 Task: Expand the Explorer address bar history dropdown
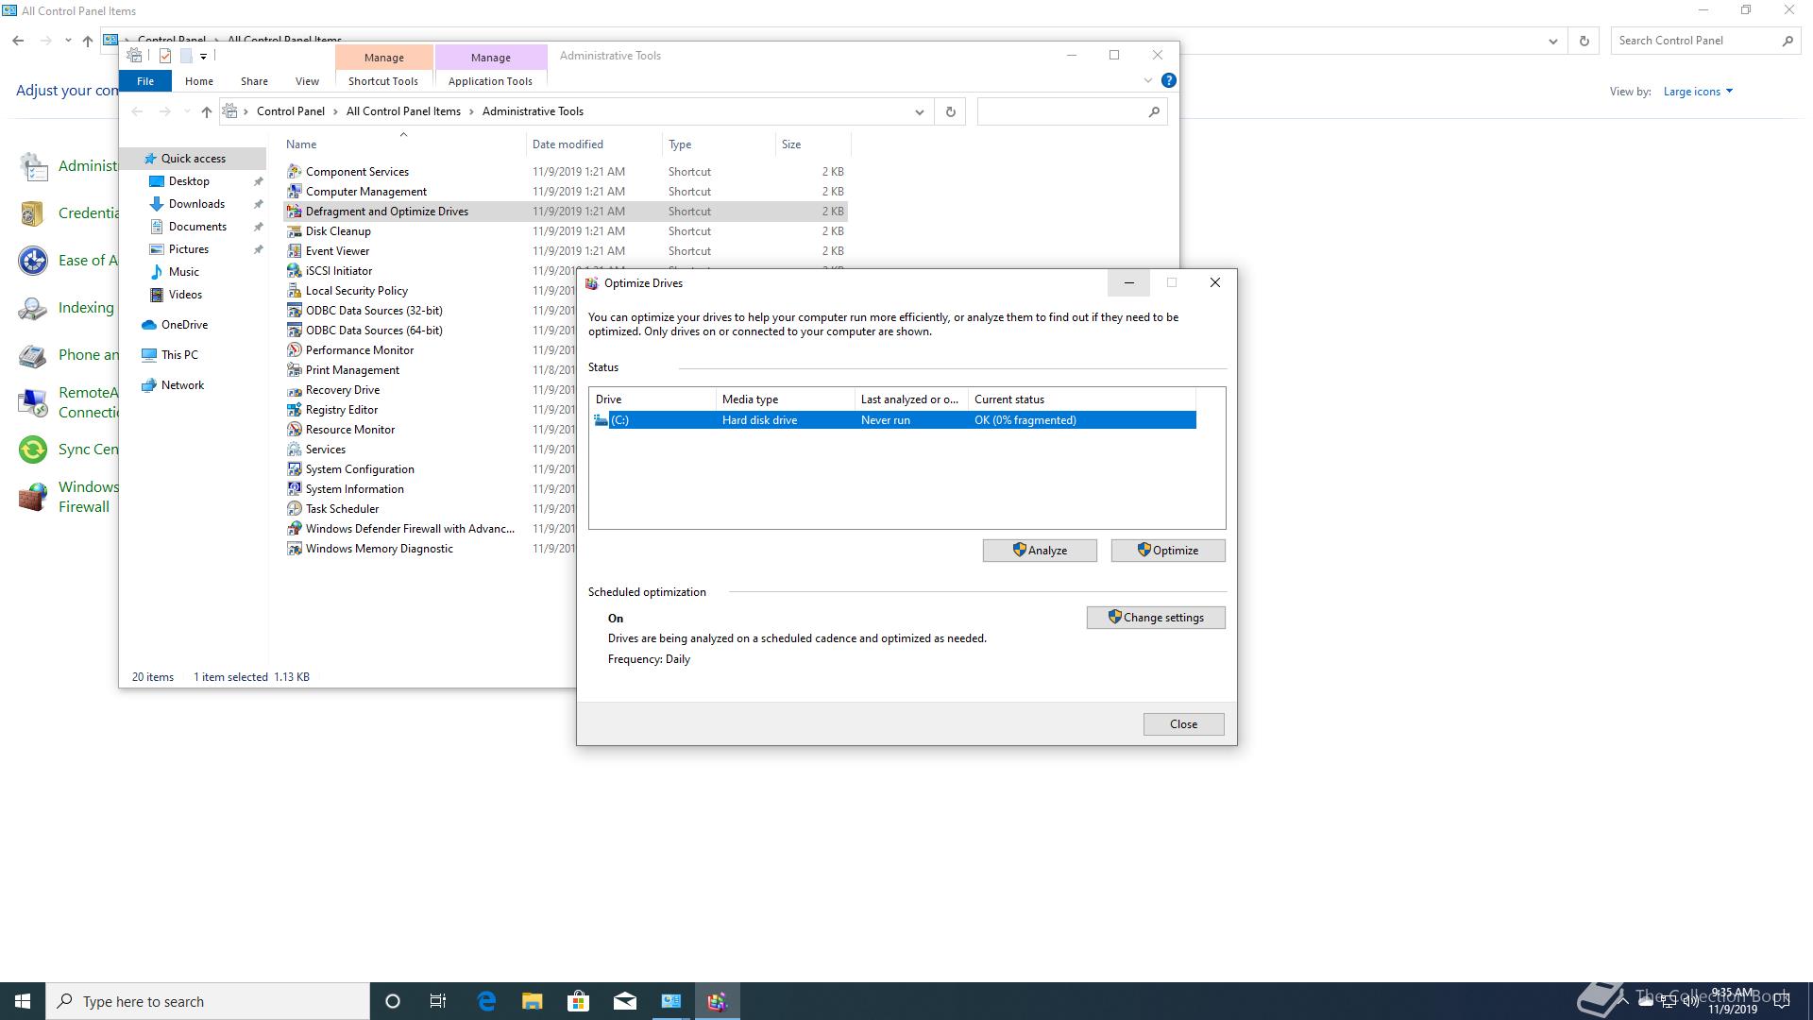coord(919,111)
